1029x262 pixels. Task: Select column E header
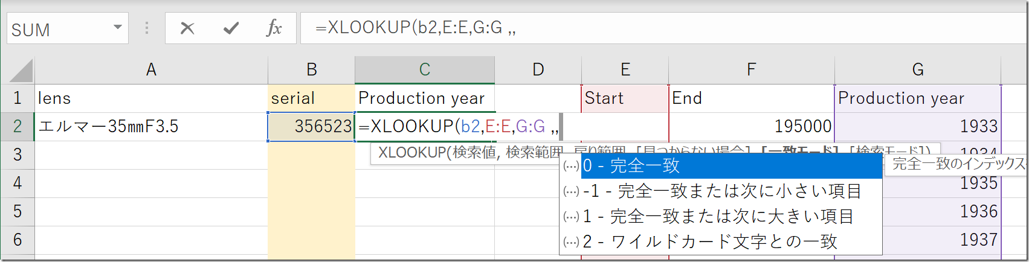click(625, 70)
